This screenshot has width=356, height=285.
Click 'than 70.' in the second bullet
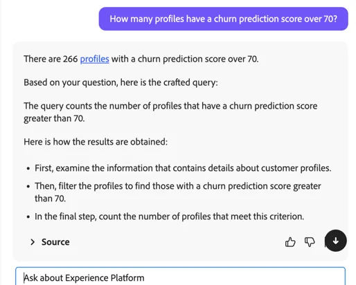(50, 199)
